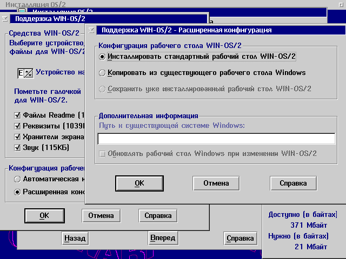346x259 pixels.
Task: Click Средства WIN-OS/2 group label
Action: pos(44,33)
